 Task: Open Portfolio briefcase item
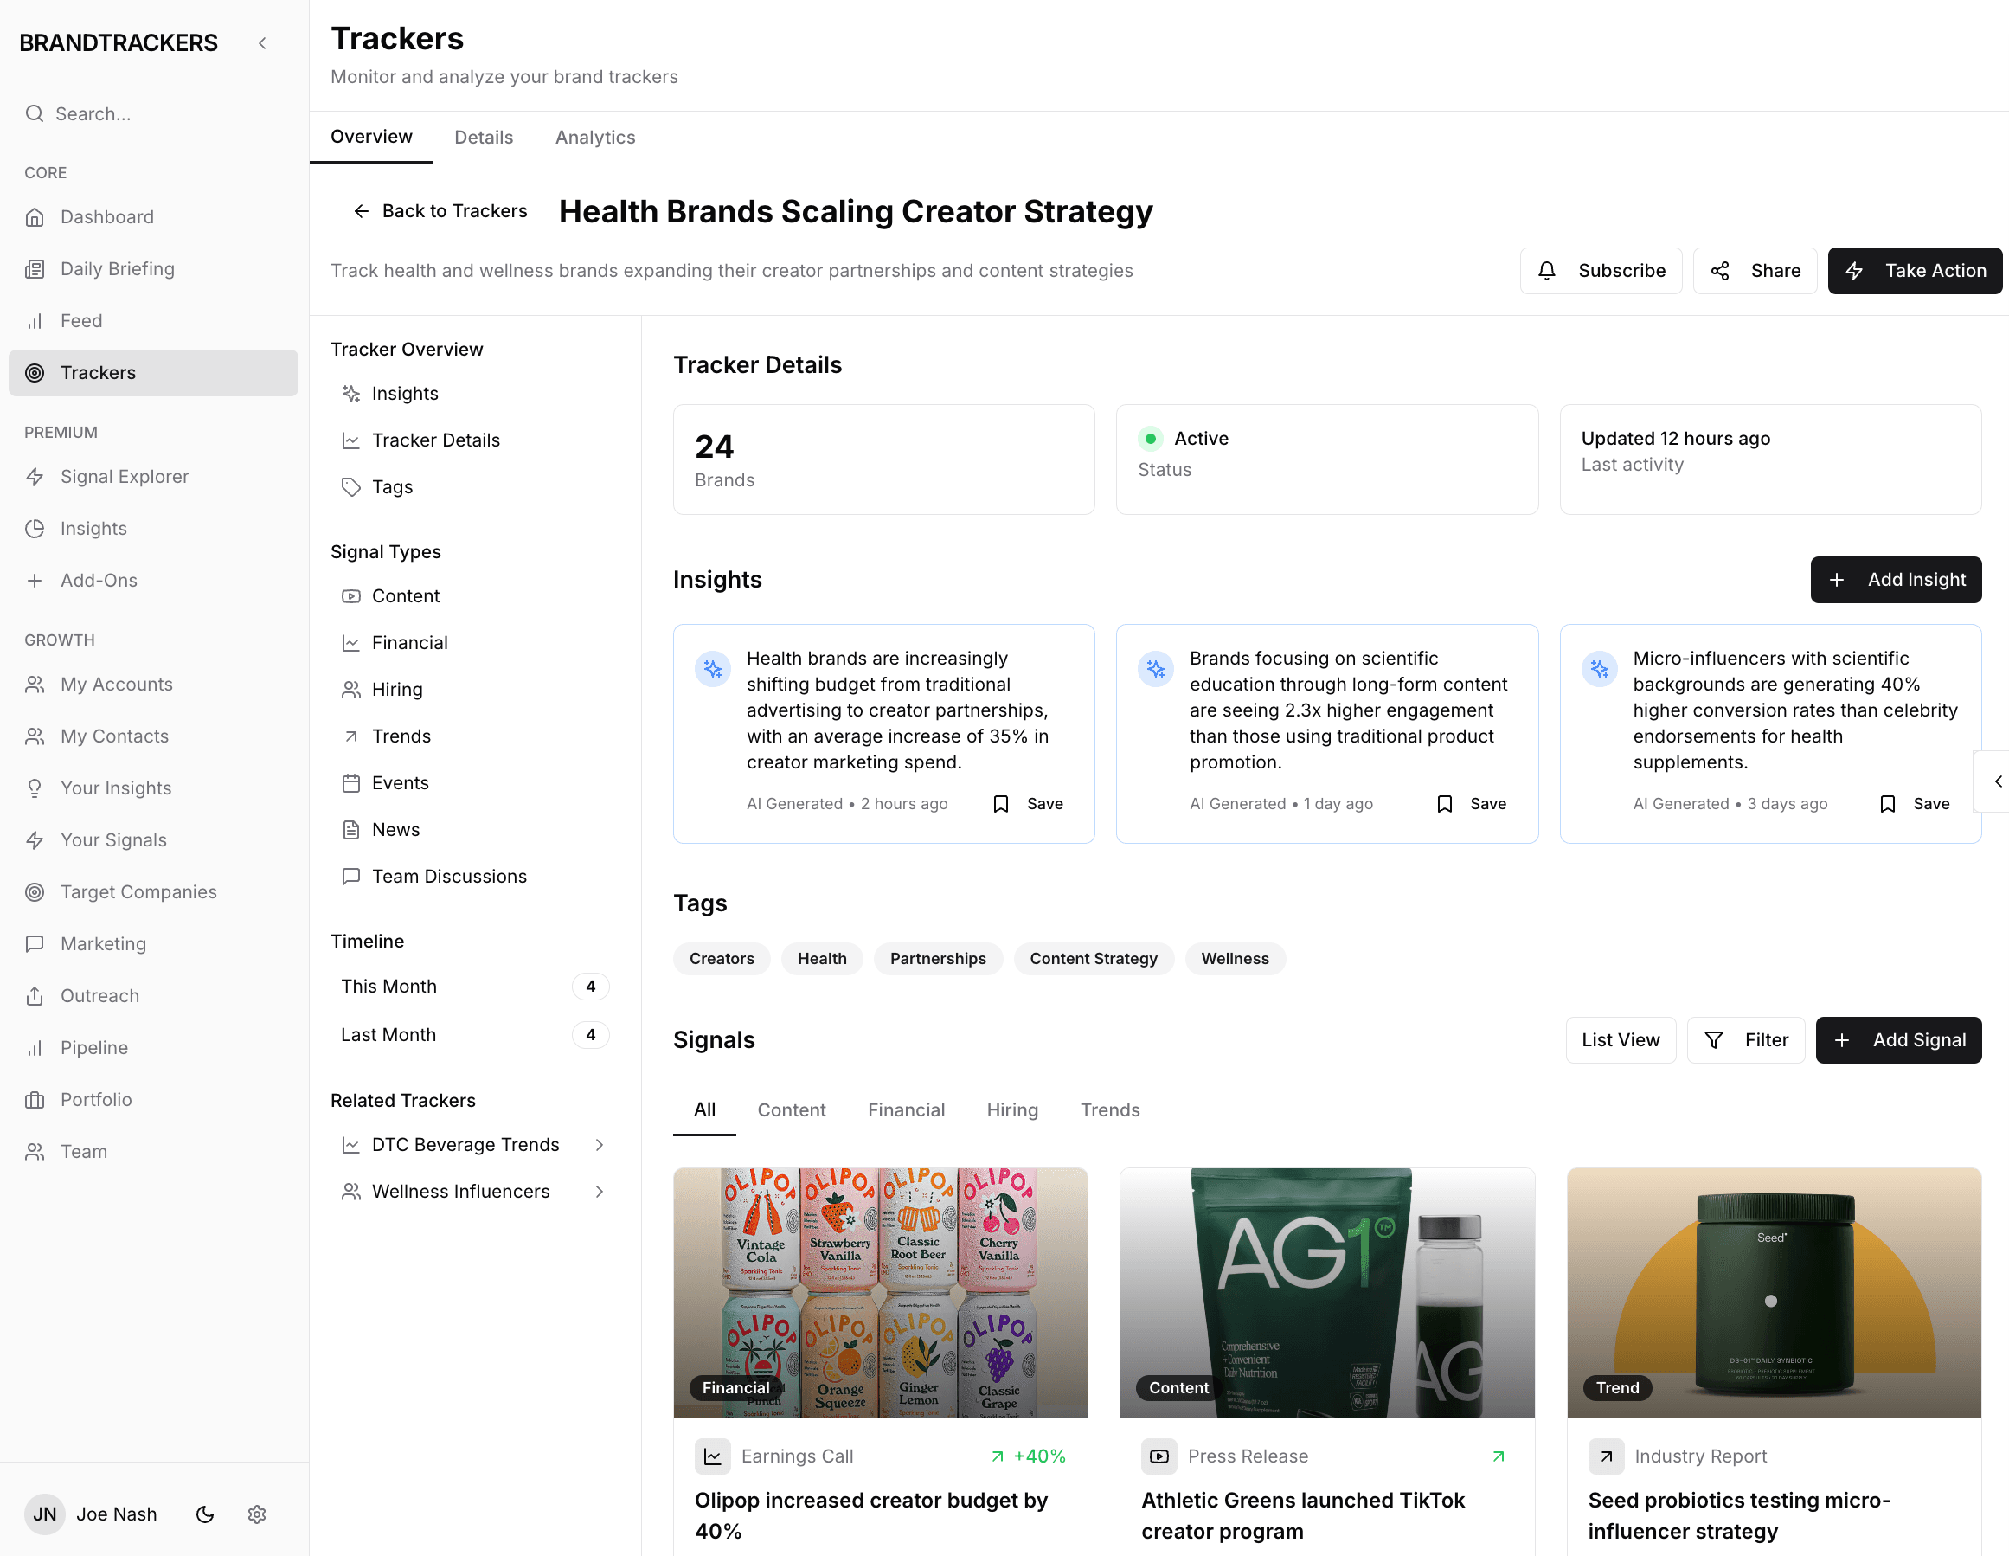click(x=152, y=1100)
